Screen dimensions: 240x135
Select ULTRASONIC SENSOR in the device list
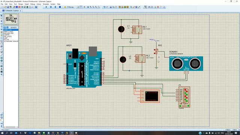[11, 41]
